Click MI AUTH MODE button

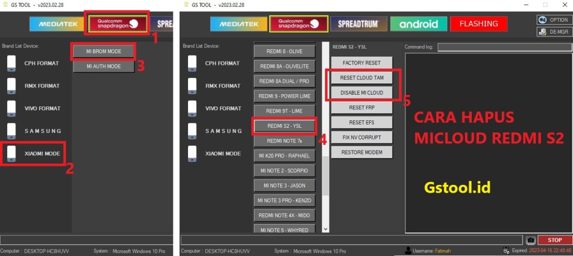(104, 67)
